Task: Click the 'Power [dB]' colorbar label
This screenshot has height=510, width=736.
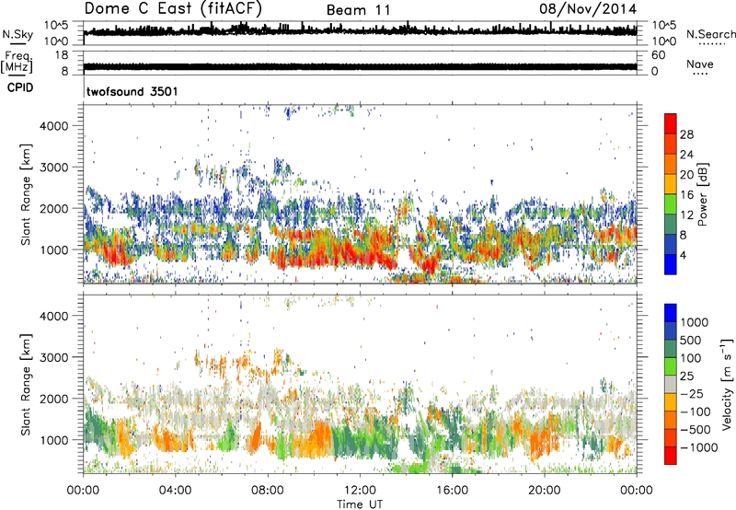Action: coord(702,194)
